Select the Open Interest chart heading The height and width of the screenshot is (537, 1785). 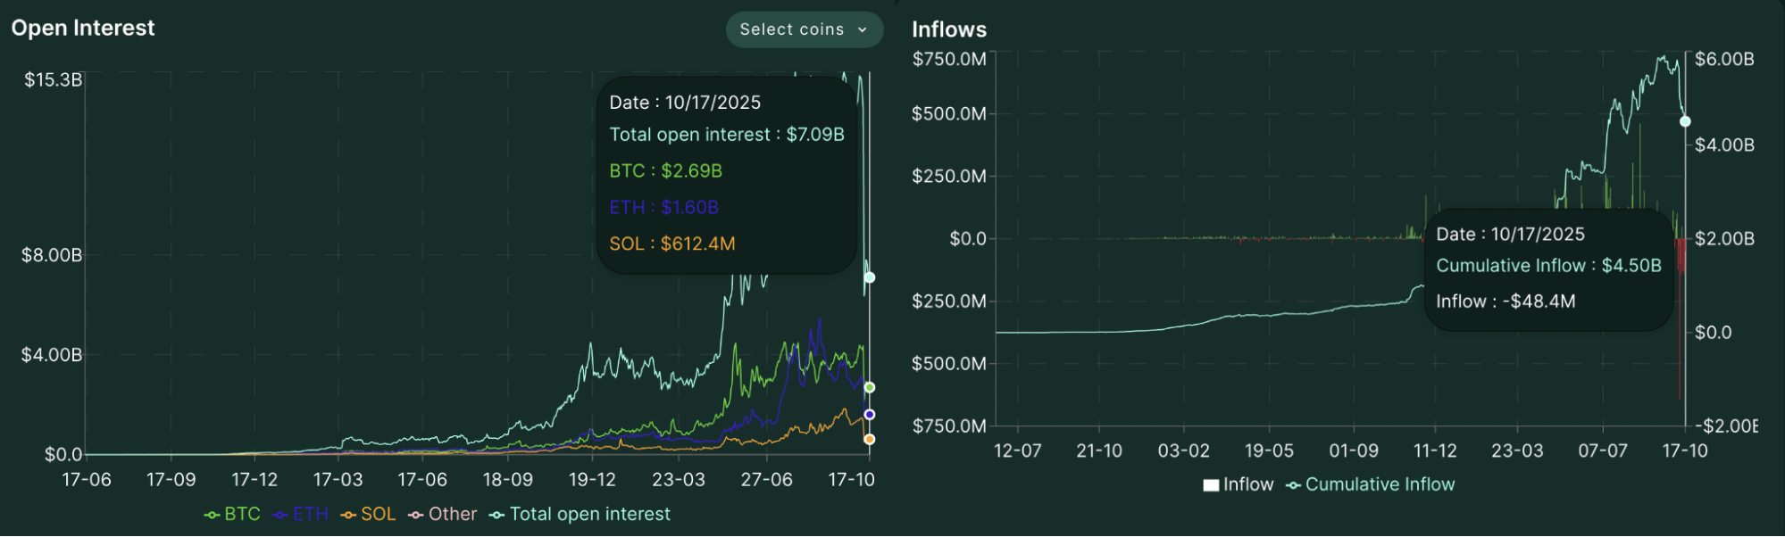[82, 28]
